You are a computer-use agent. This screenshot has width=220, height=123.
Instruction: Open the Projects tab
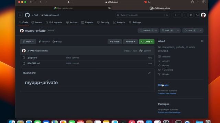click(x=87, y=22)
